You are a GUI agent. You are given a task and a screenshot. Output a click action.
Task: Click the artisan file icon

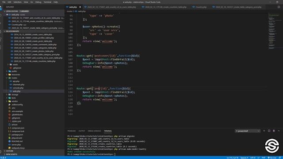[x=10, y=125]
